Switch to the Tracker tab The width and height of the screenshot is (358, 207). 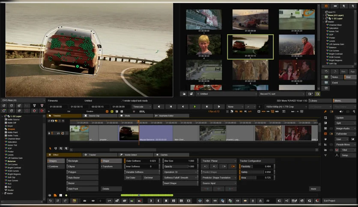tap(100, 155)
